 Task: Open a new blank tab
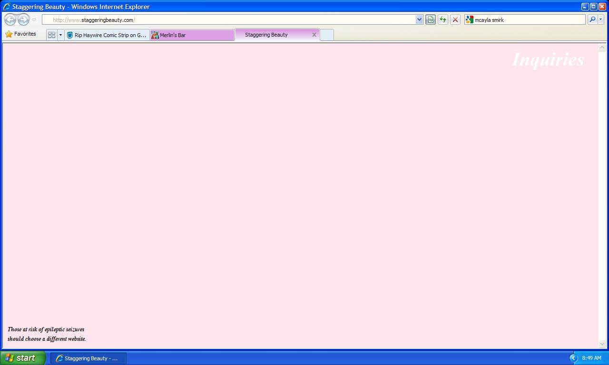pos(326,35)
